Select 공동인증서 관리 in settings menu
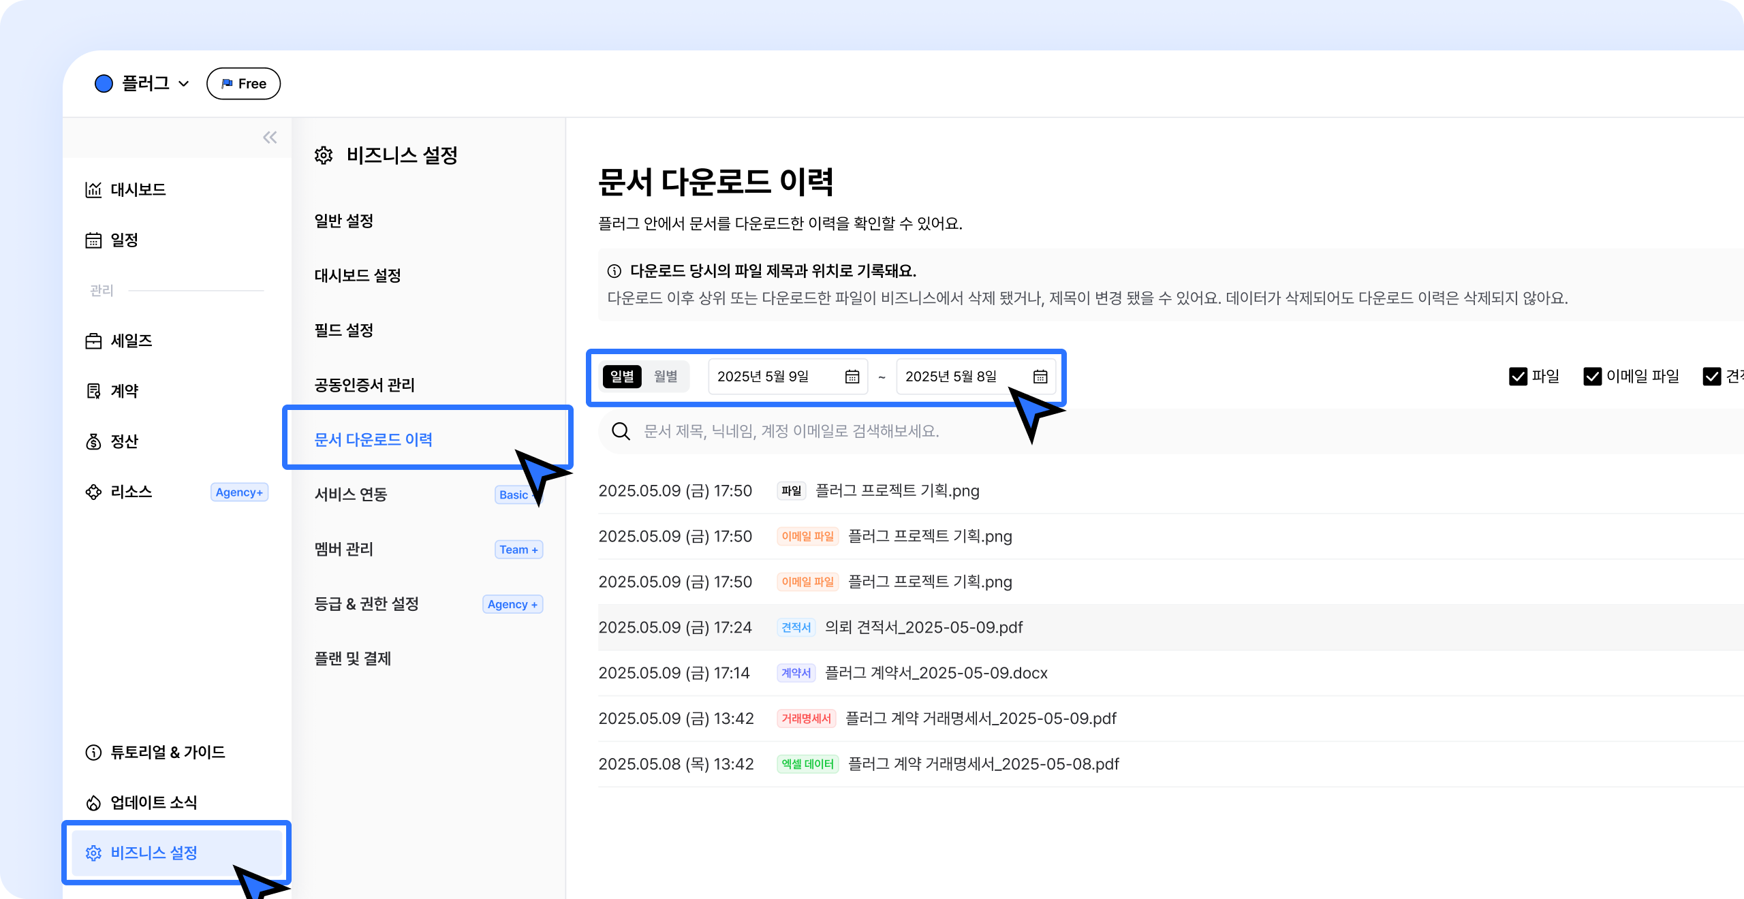The image size is (1744, 899). 364,385
